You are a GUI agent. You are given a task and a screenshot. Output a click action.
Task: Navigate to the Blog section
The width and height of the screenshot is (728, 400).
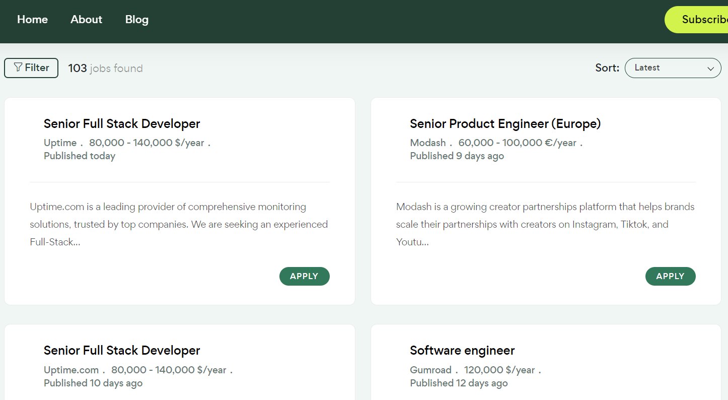(137, 20)
